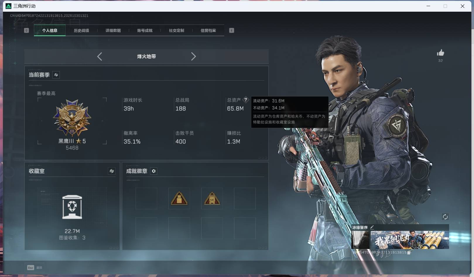Click the 总资产 question mark help icon

point(246,100)
